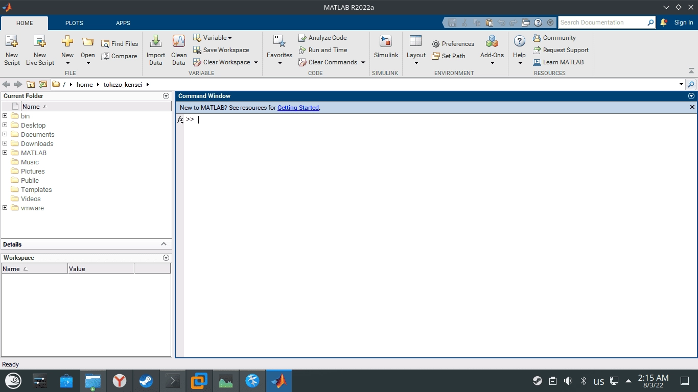Create a New Live Script

(40, 50)
